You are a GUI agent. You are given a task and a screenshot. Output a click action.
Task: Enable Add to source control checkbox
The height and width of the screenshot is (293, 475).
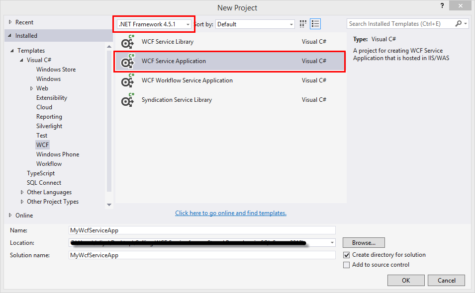click(x=347, y=265)
